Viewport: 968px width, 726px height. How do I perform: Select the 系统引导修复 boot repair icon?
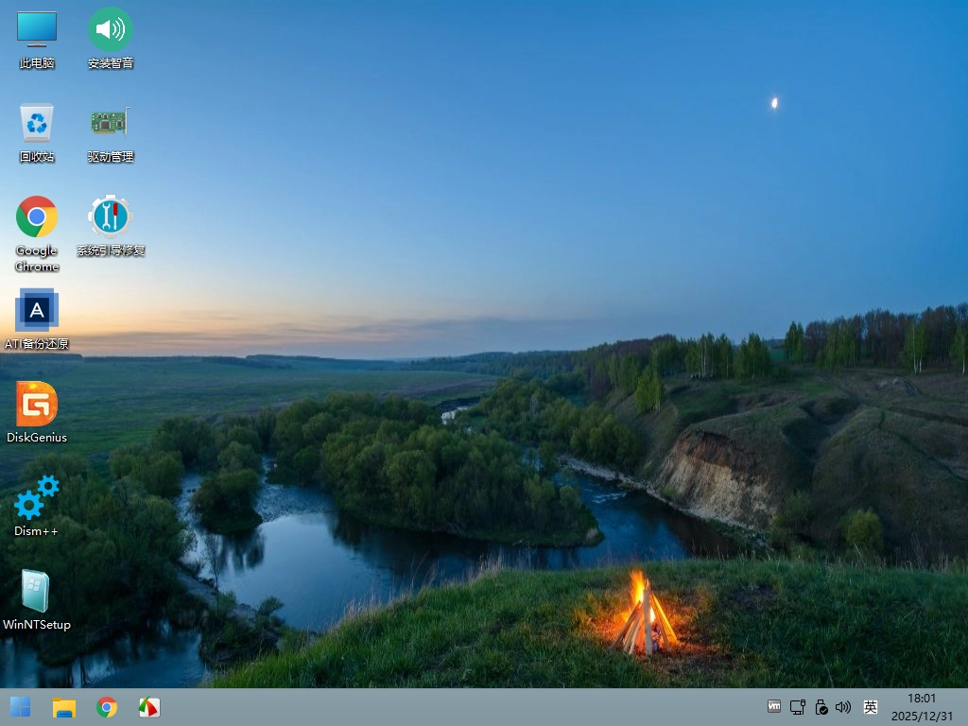111,216
